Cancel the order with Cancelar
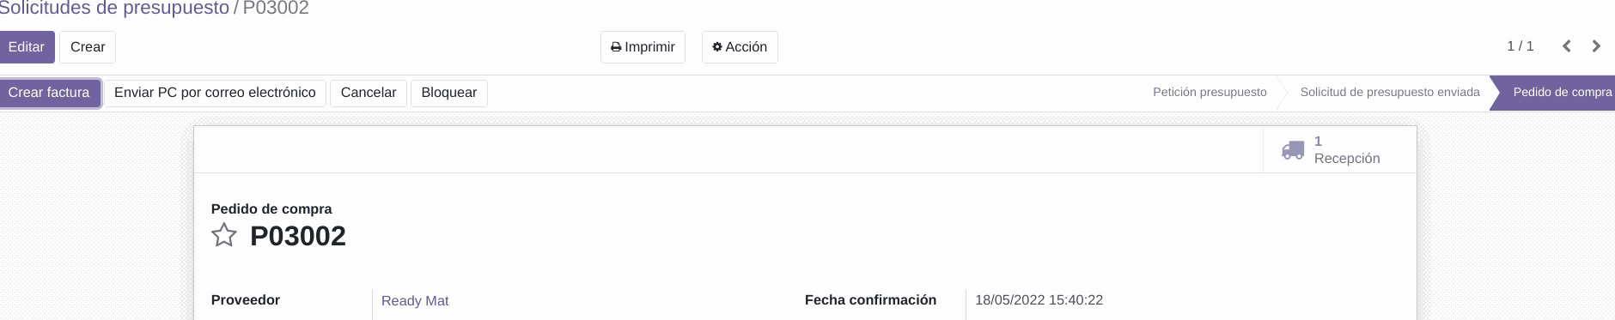 [x=369, y=93]
